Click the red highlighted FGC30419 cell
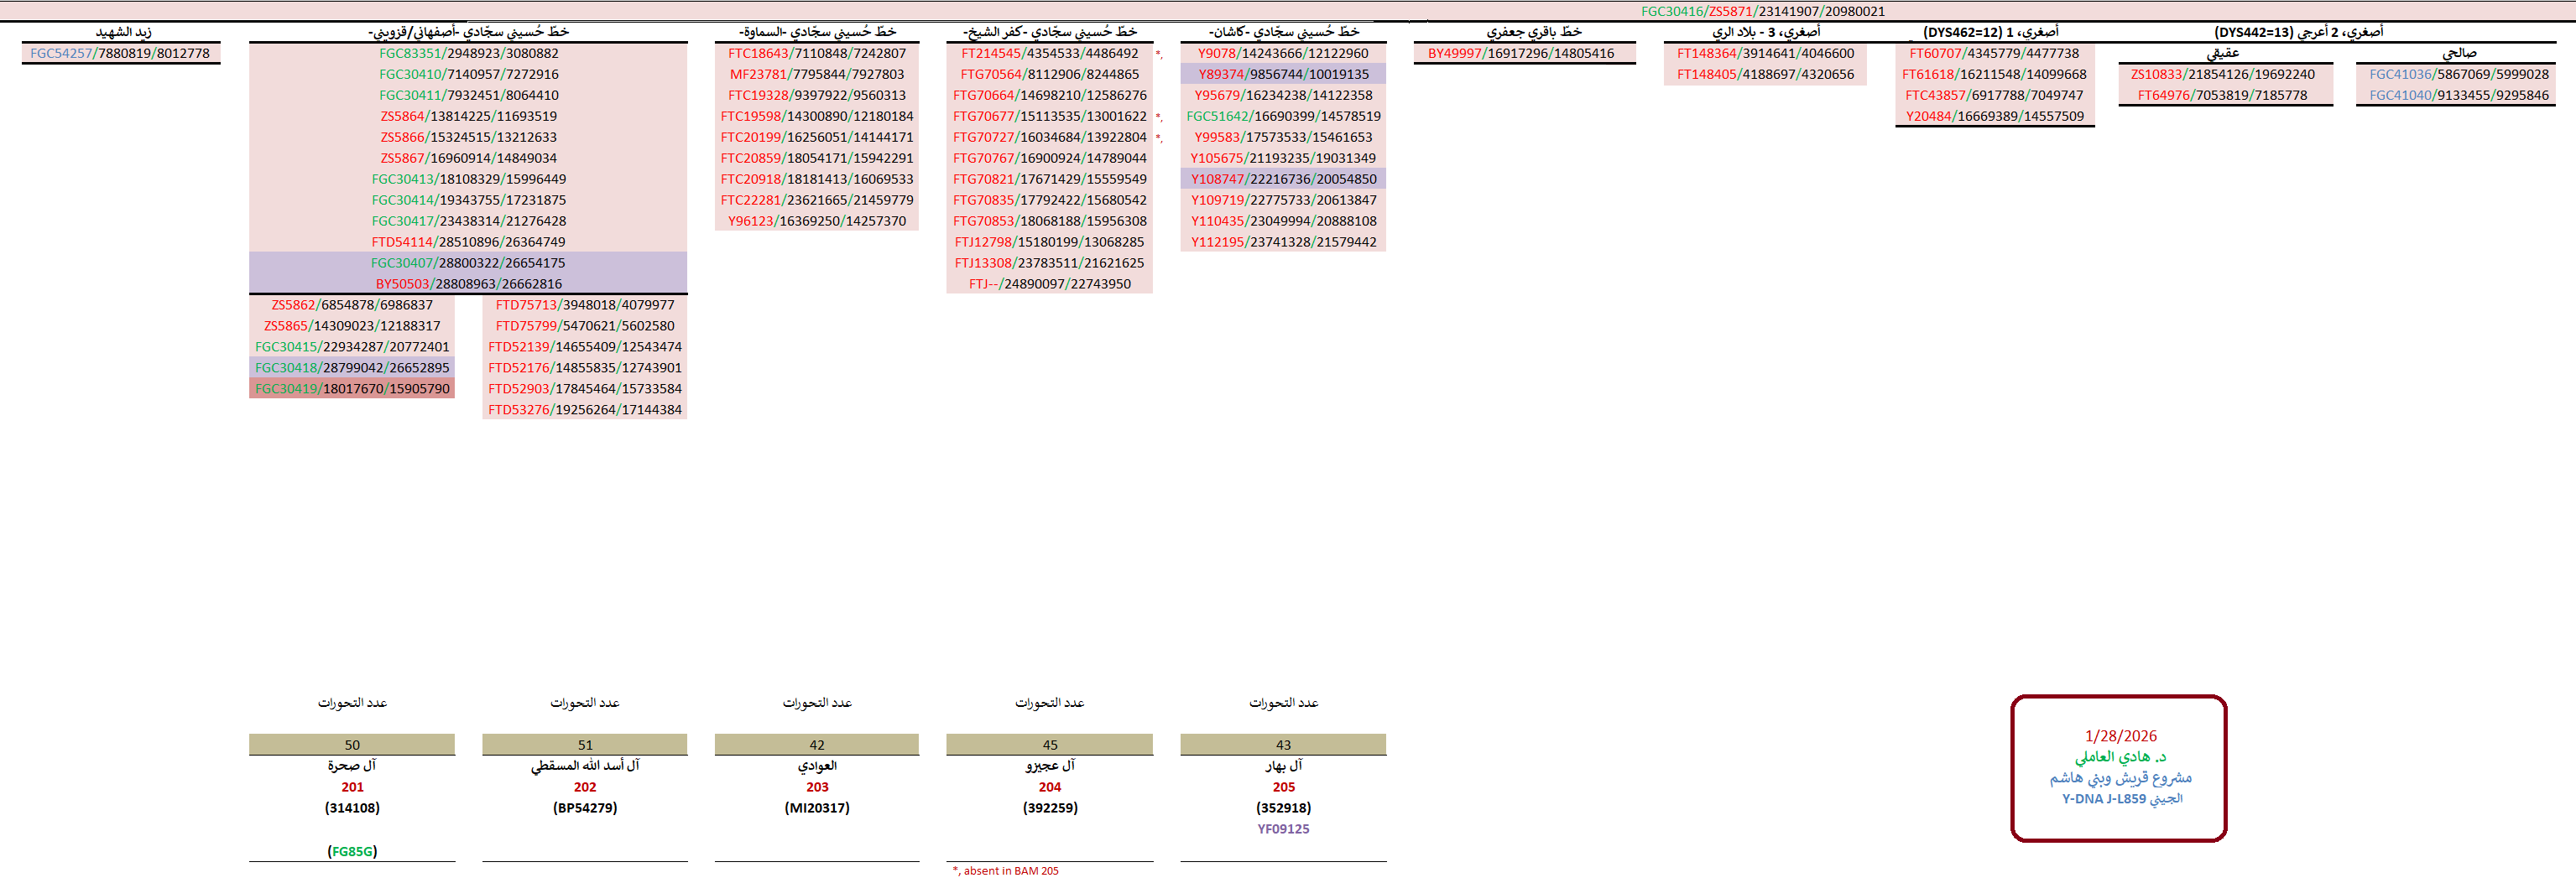The width and height of the screenshot is (2576, 883). point(352,388)
